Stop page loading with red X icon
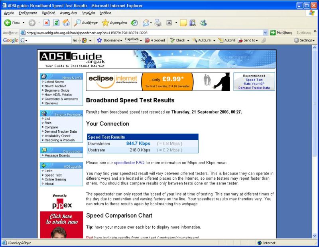Screen dimensions: 319x247 [47, 23]
